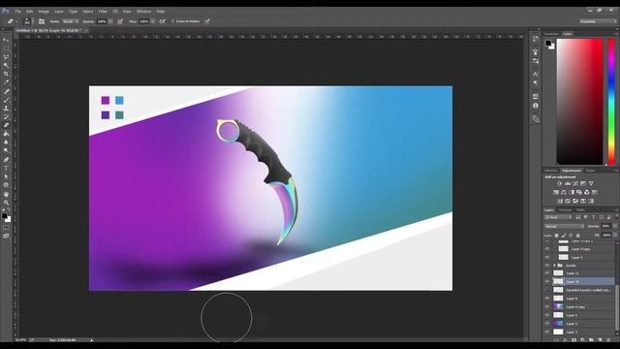Open the Info panel icon in dock
Viewport: 620px width, 349px height.
point(536,106)
